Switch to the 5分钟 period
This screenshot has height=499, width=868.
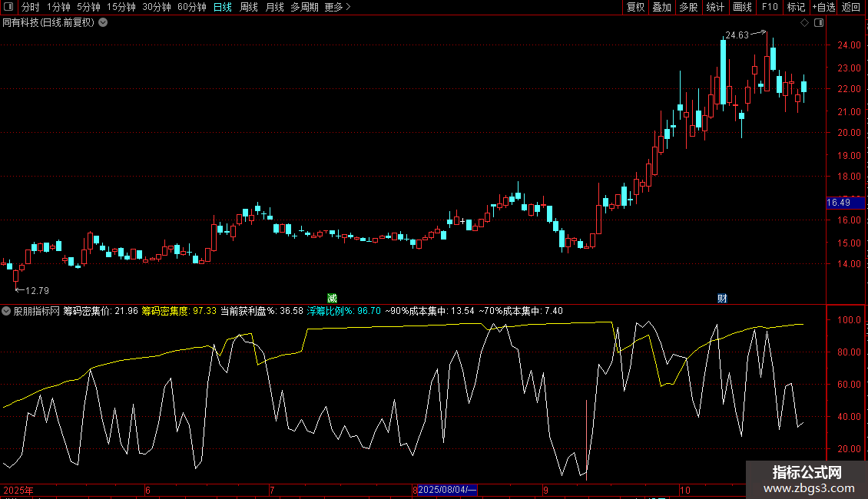(x=88, y=7)
